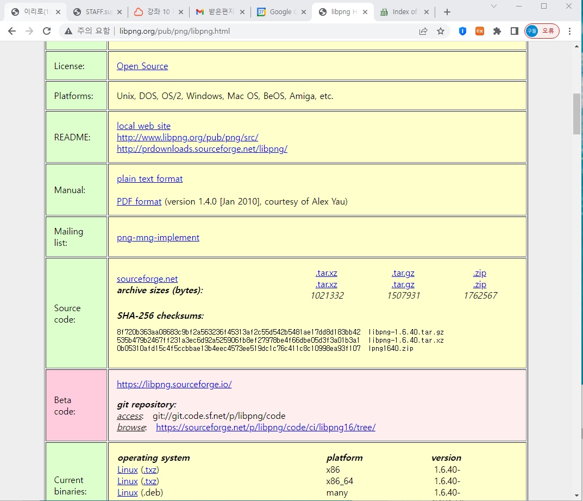Select the lpng1640.zip checksum filename
The width and height of the screenshot is (583, 501).
pyautogui.click(x=391, y=348)
